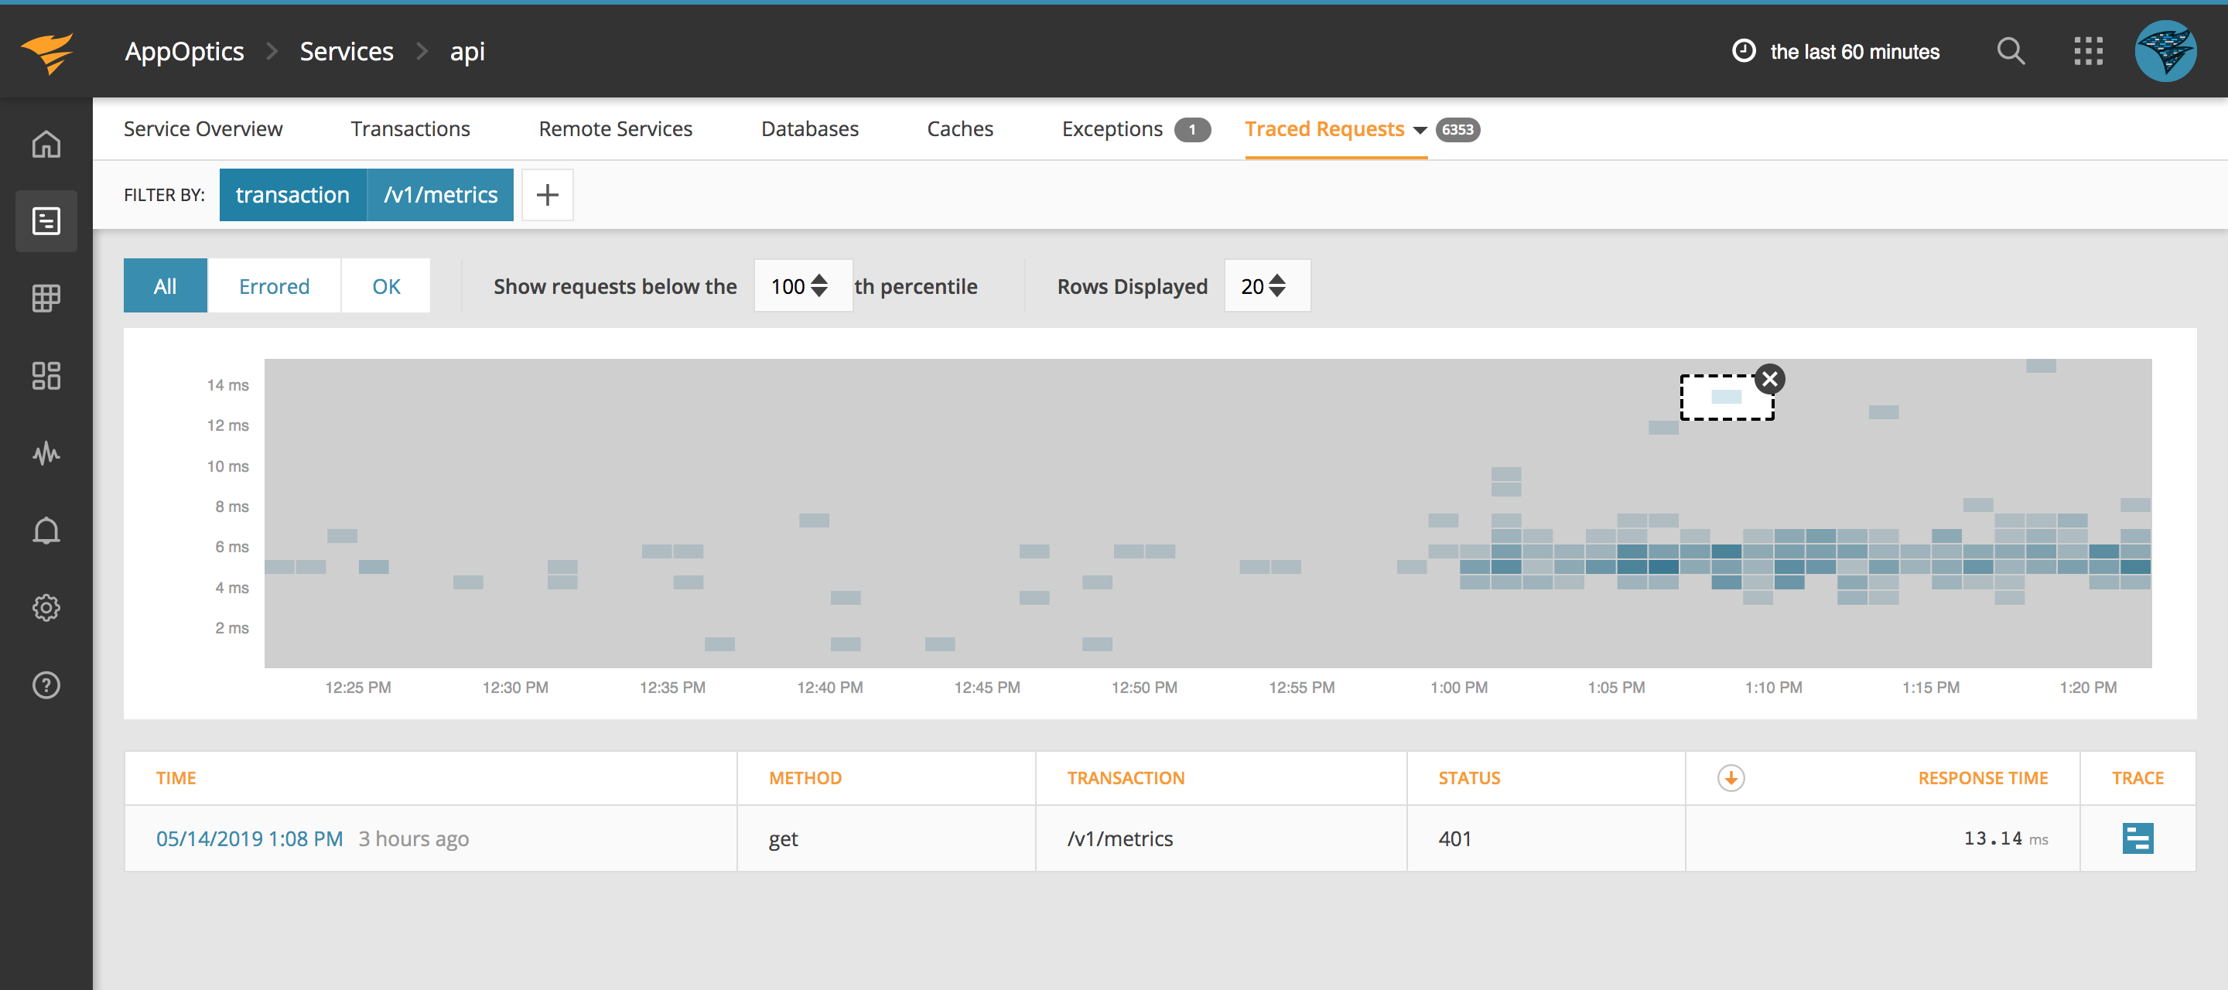Open the dashboards grid icon in sidebar
Viewport: 2228px width, 990px height.
46,375
